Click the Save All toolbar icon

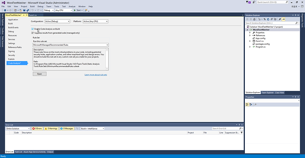[28, 10]
